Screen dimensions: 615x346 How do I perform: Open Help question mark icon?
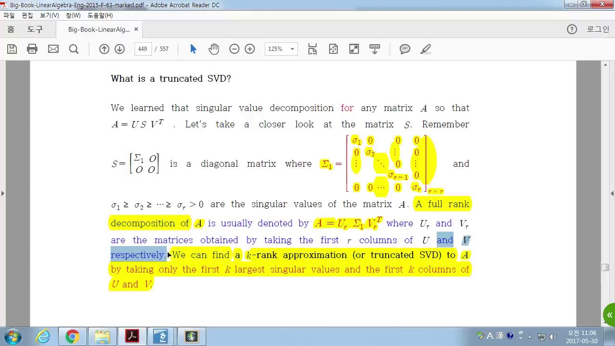pos(572,29)
